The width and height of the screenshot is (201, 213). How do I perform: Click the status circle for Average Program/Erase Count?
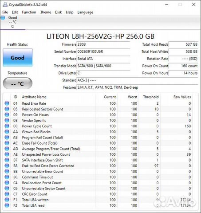click(7, 149)
